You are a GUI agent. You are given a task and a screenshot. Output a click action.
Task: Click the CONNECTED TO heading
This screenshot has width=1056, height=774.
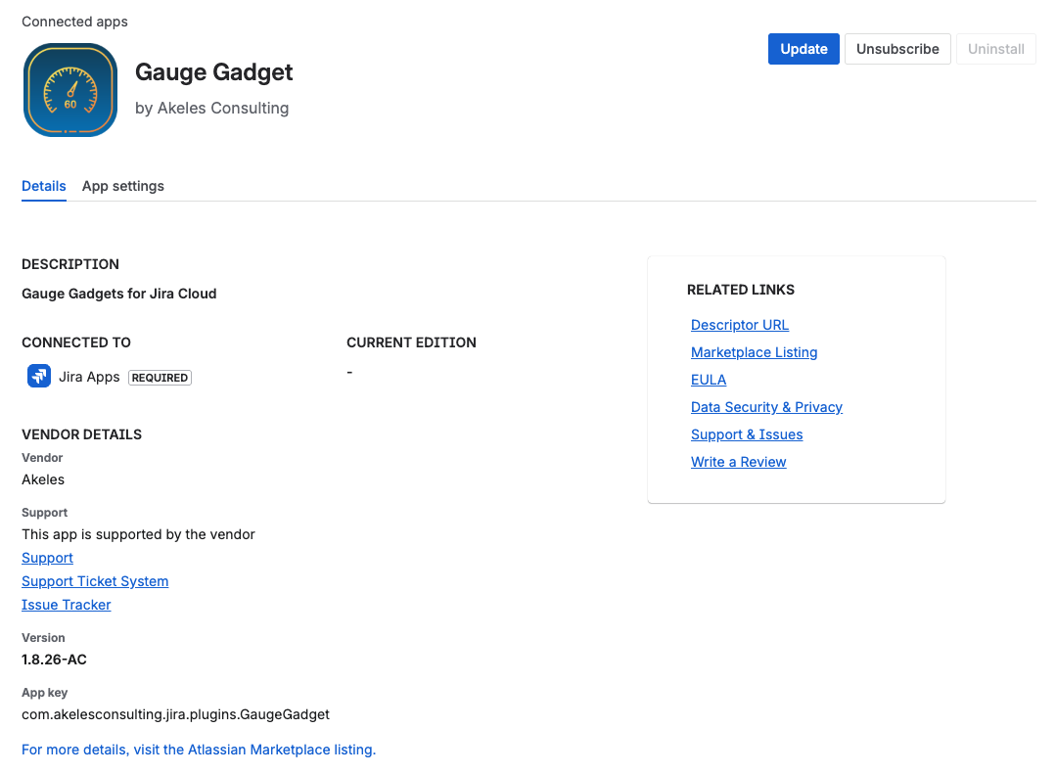tap(76, 342)
